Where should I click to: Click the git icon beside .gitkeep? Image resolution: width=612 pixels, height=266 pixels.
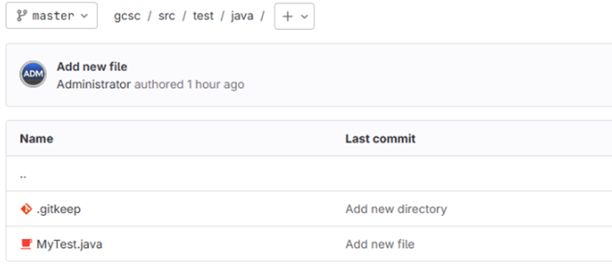click(26, 209)
